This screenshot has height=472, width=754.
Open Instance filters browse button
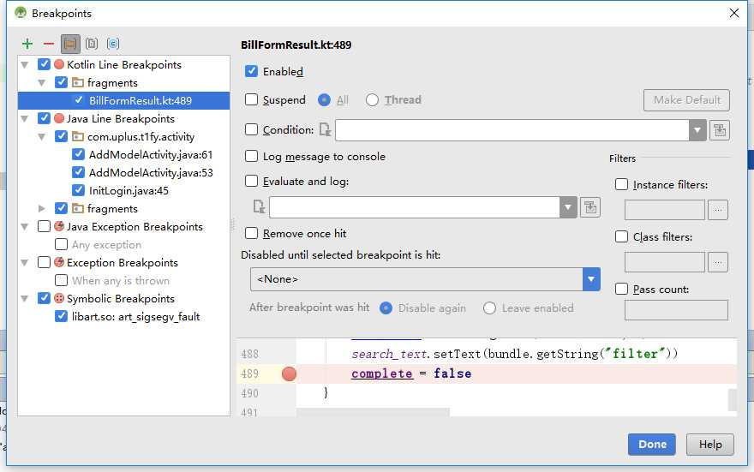[x=718, y=210]
